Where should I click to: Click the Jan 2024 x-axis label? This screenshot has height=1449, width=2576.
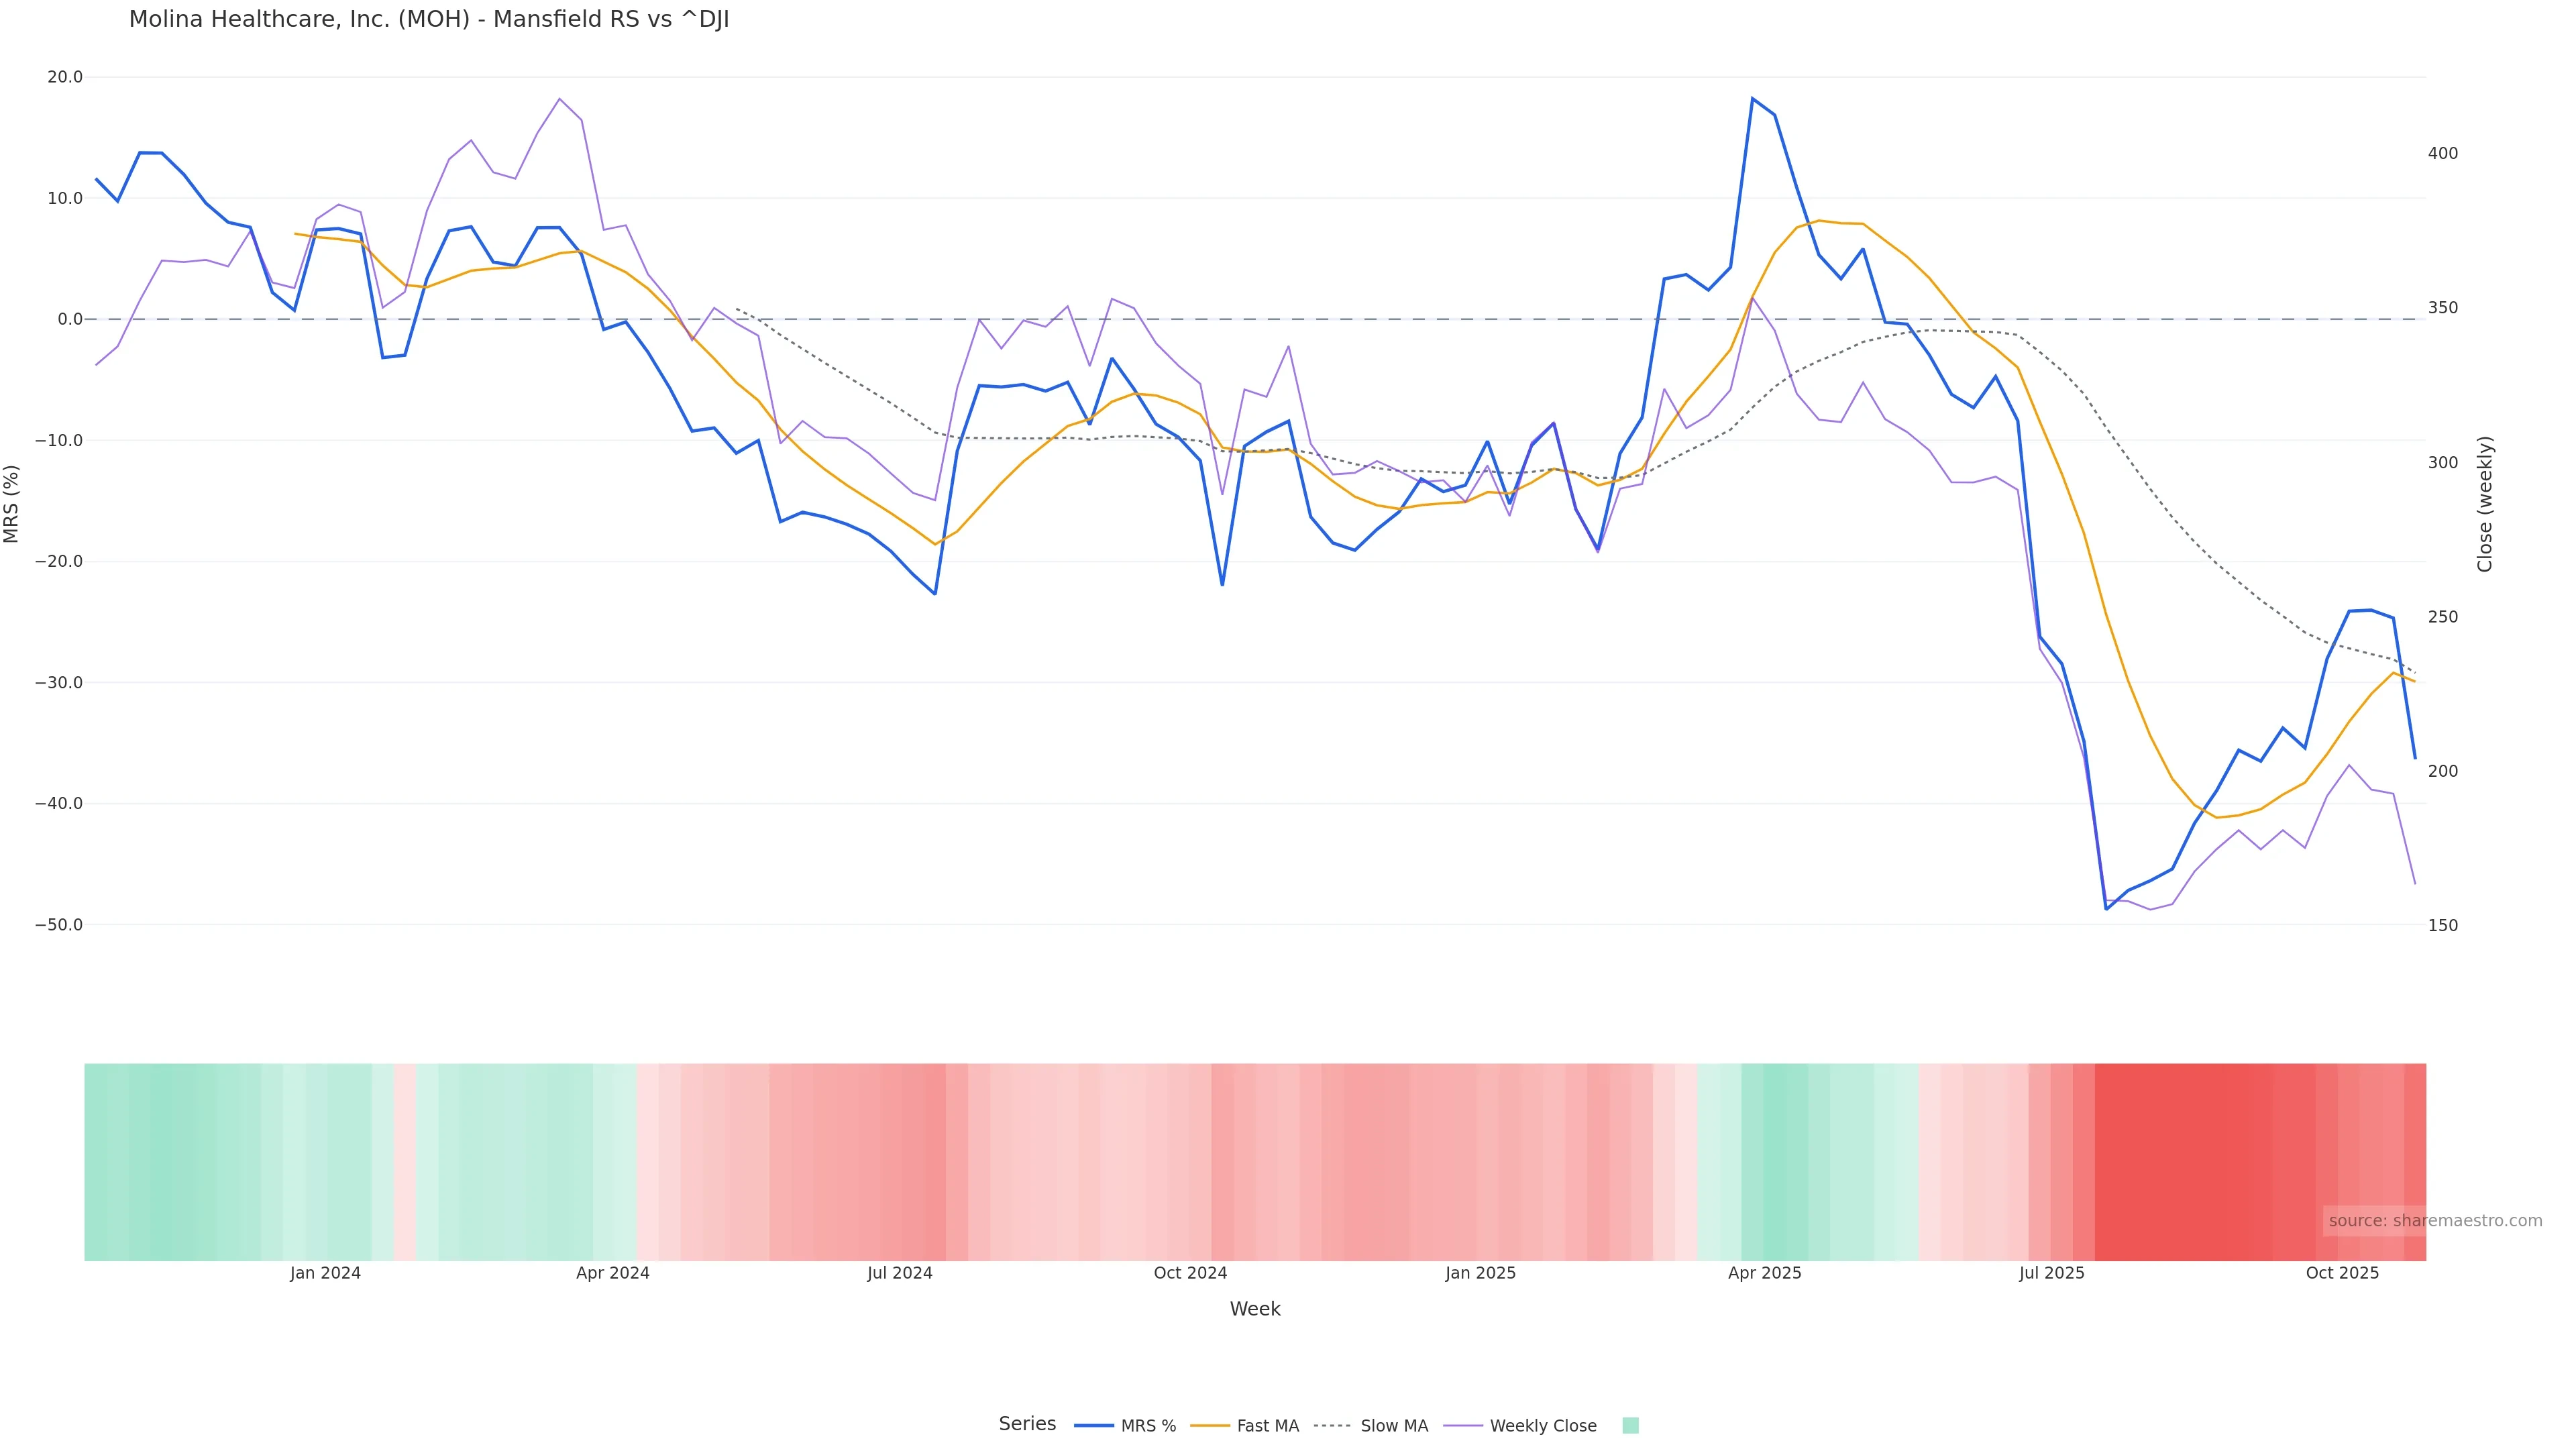325,1274
